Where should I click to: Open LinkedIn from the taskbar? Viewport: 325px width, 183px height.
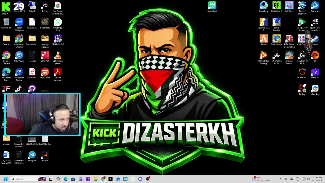point(125,179)
